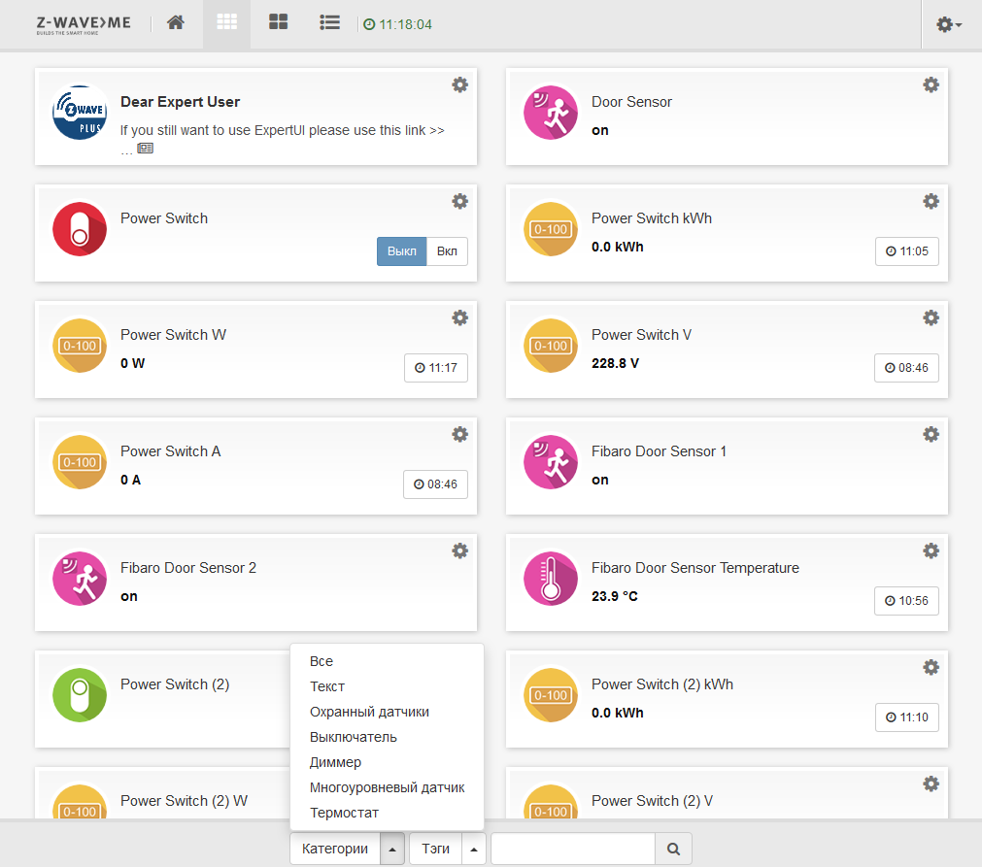Viewport: 982px width, 867px height.
Task: Click the red Power Switch device icon
Action: pos(80,229)
